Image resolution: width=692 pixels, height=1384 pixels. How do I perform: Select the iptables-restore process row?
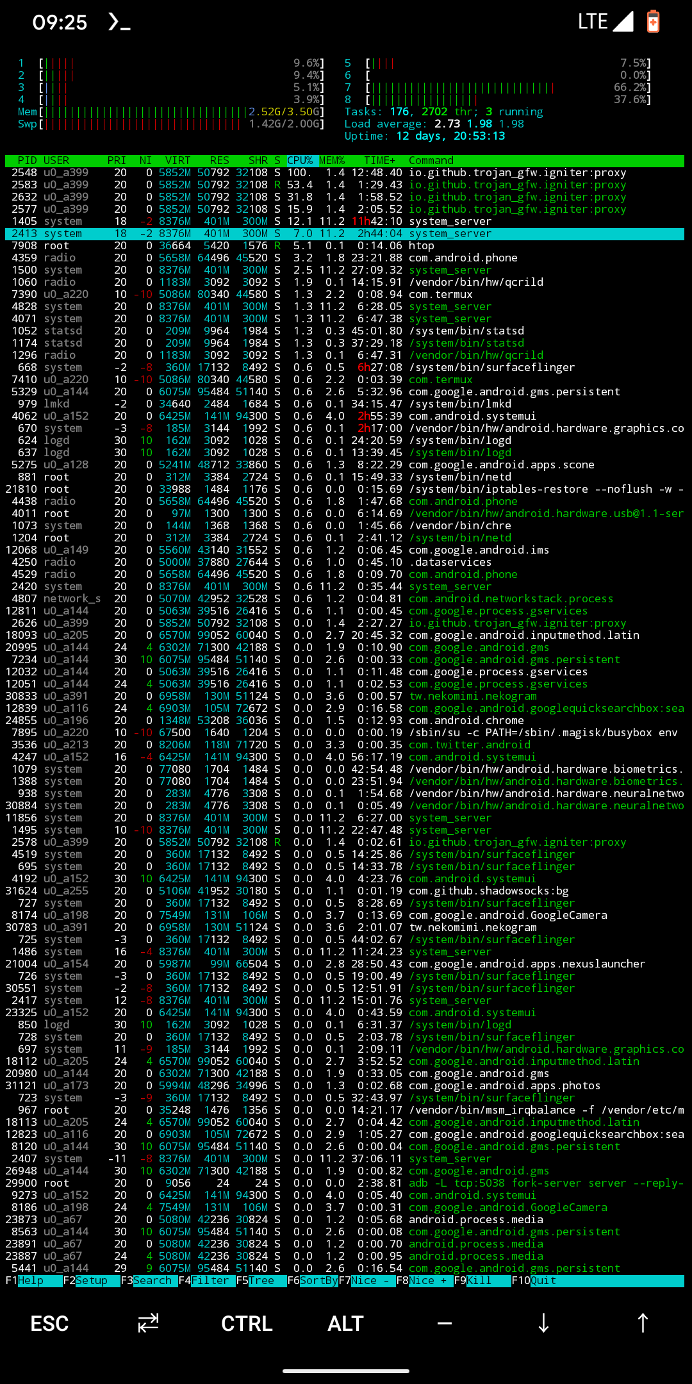[x=345, y=490]
